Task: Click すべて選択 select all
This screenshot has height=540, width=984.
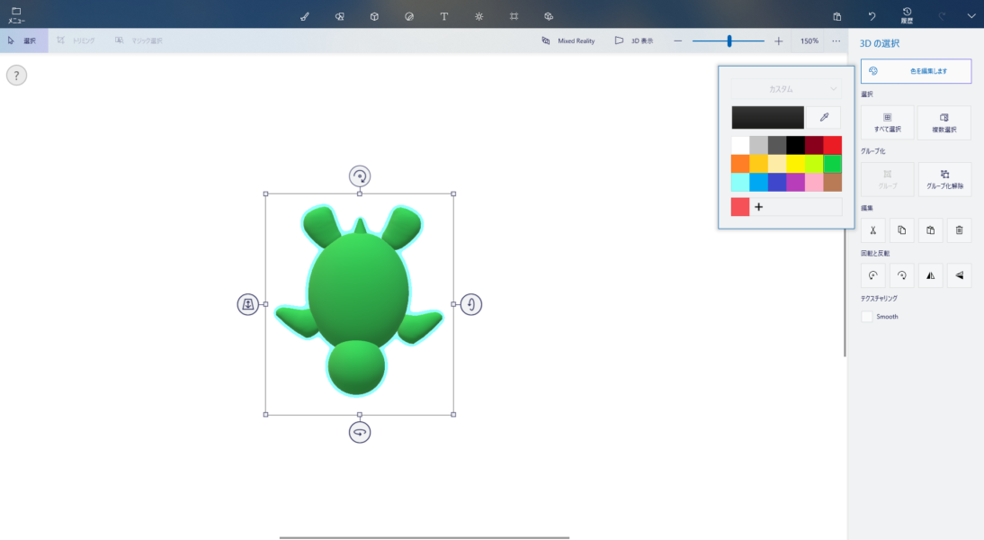Action: (888, 122)
